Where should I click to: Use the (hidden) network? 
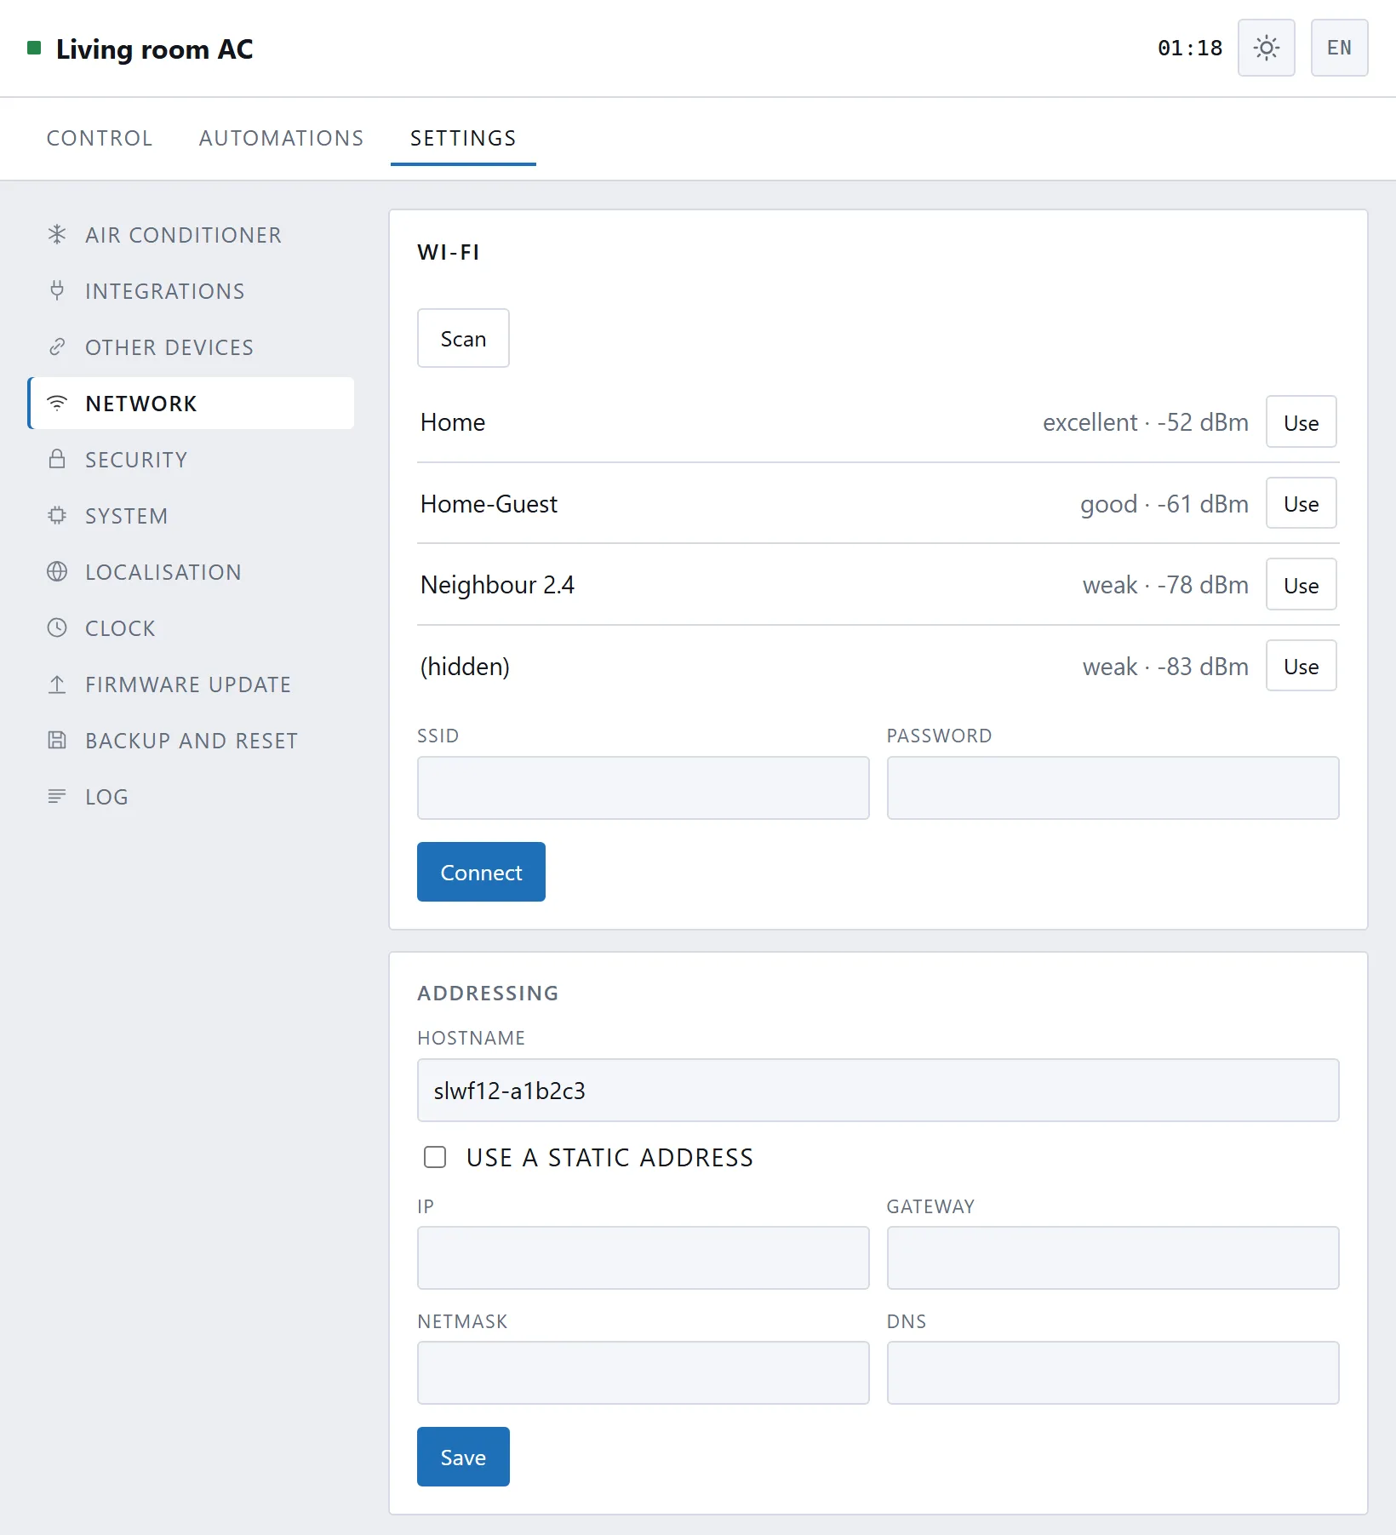[x=1301, y=666]
